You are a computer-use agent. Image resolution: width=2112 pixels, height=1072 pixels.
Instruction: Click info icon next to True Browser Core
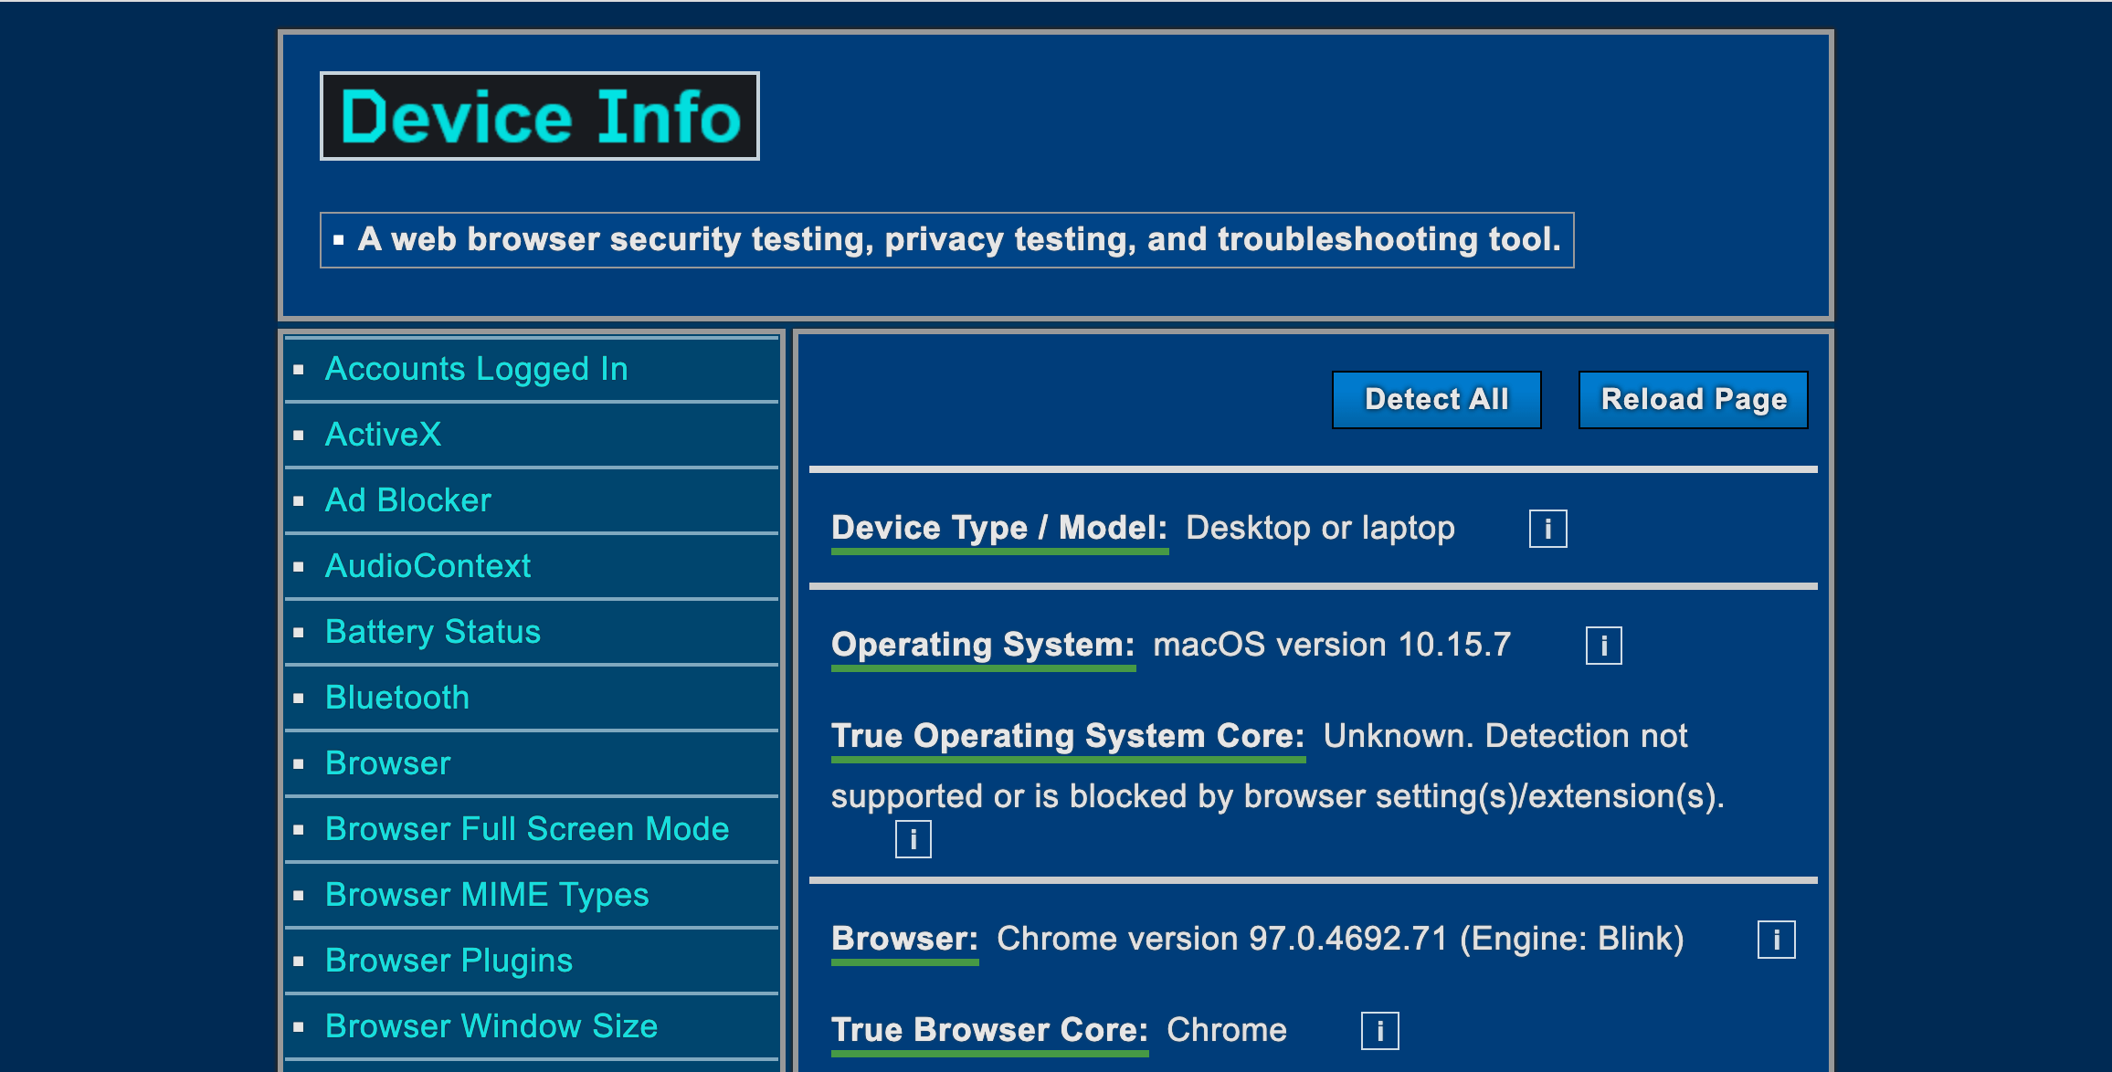tap(1379, 1031)
